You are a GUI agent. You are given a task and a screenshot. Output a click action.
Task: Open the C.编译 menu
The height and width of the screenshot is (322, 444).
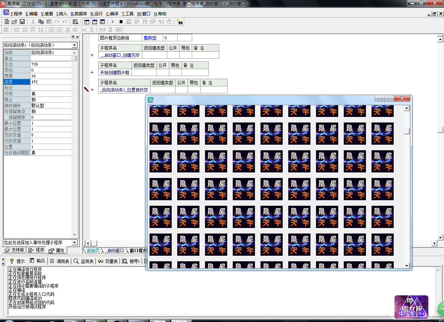[112, 14]
